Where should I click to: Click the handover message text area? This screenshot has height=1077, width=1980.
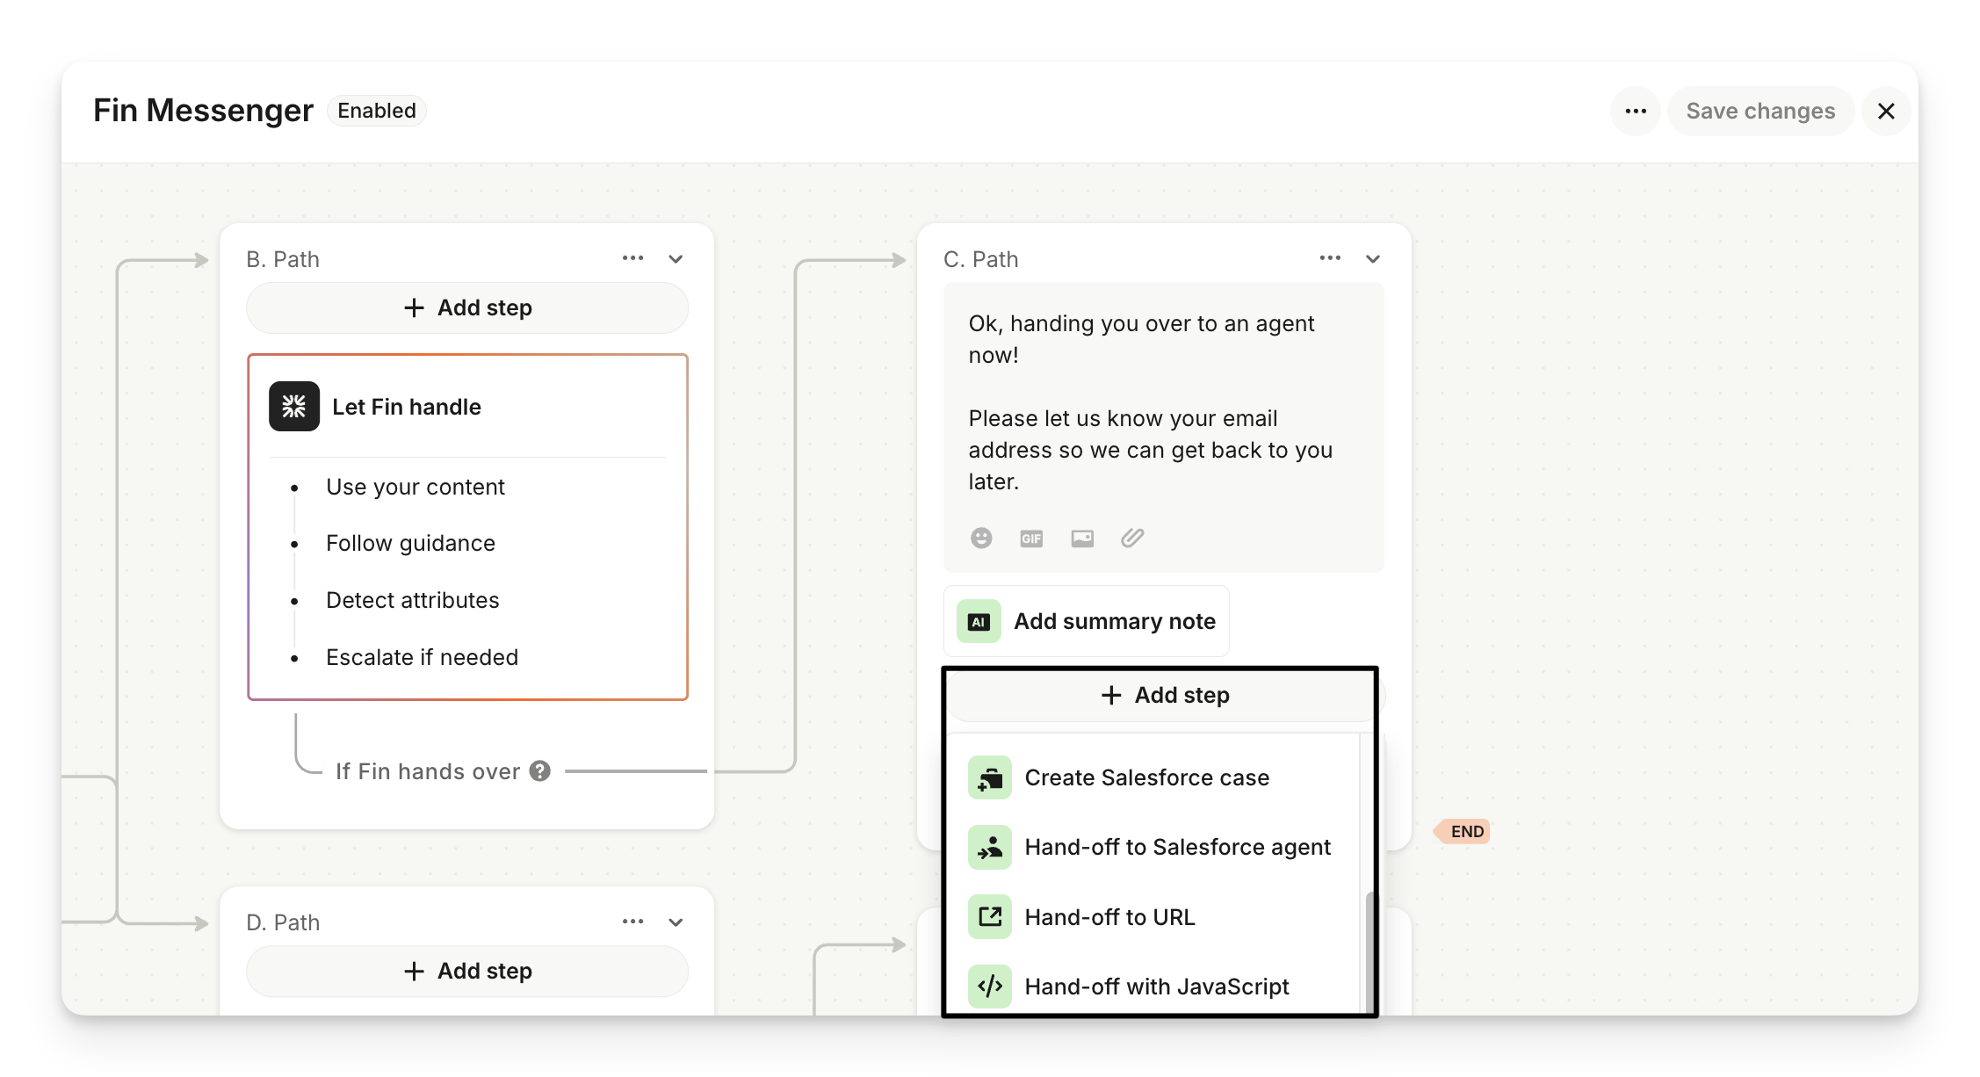coord(1151,402)
